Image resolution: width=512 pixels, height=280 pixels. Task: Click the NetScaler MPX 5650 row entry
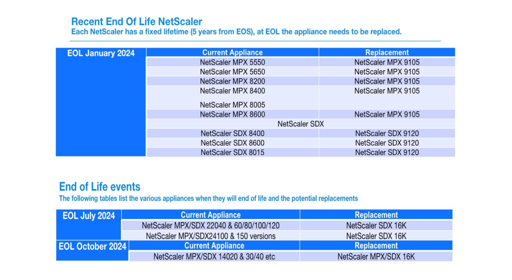pos(232,72)
